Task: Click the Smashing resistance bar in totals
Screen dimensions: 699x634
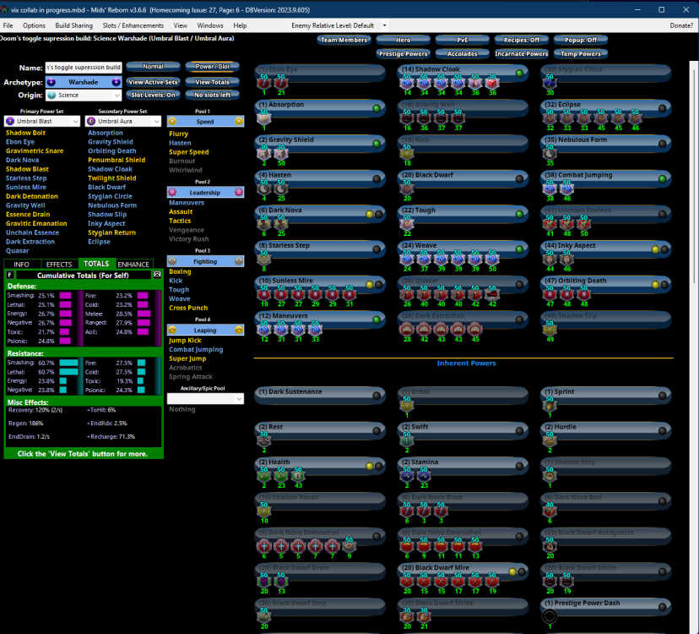Action: click(68, 362)
